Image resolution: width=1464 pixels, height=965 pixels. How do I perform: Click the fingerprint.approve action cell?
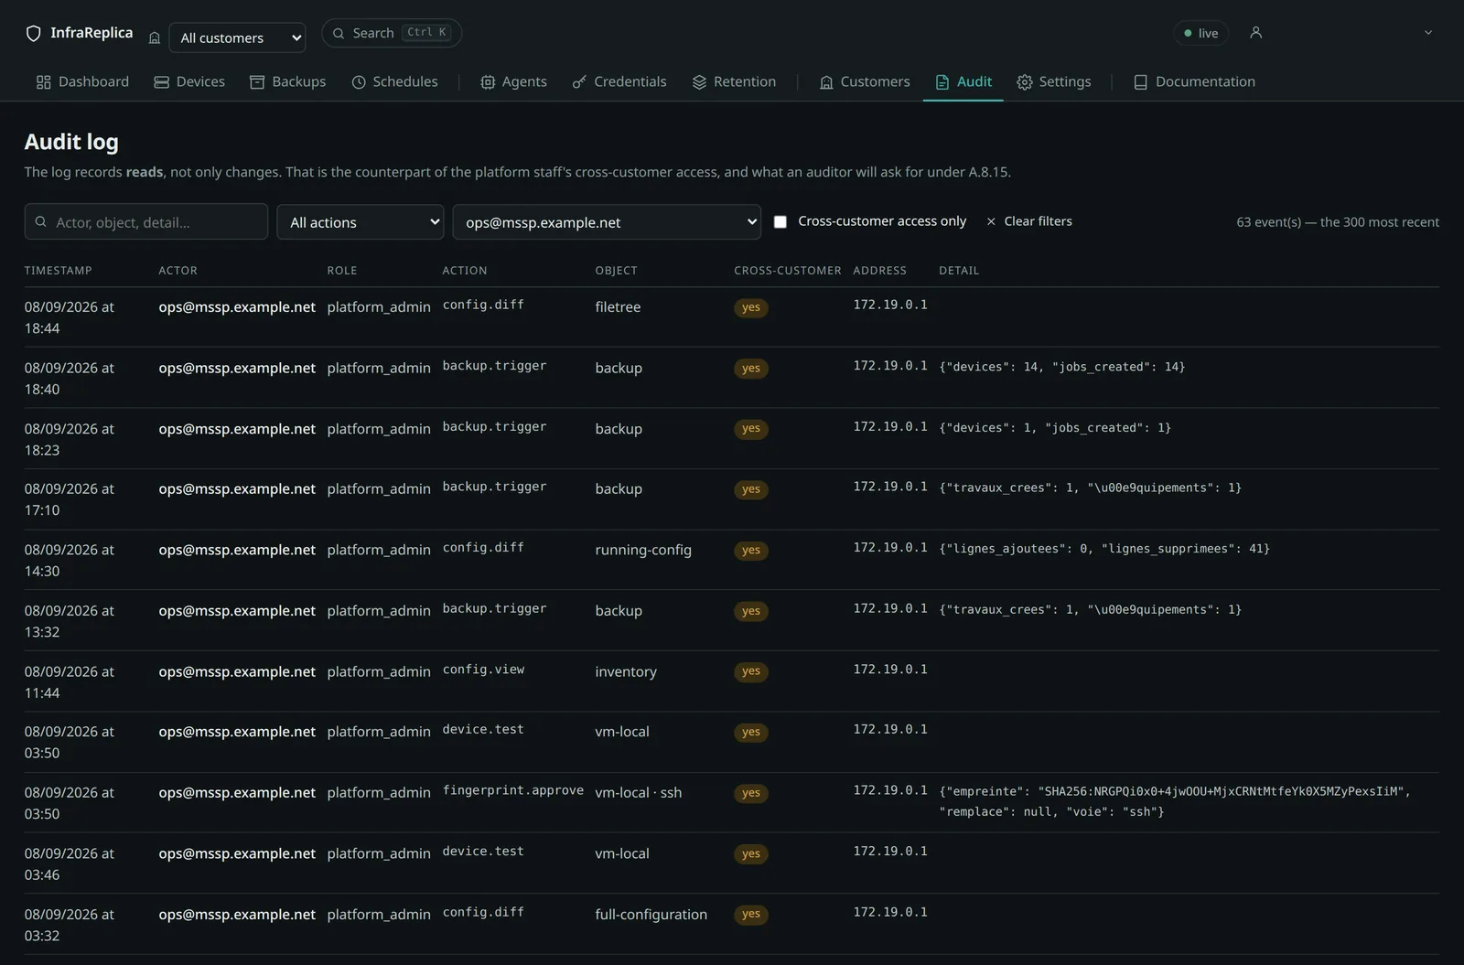[513, 790]
